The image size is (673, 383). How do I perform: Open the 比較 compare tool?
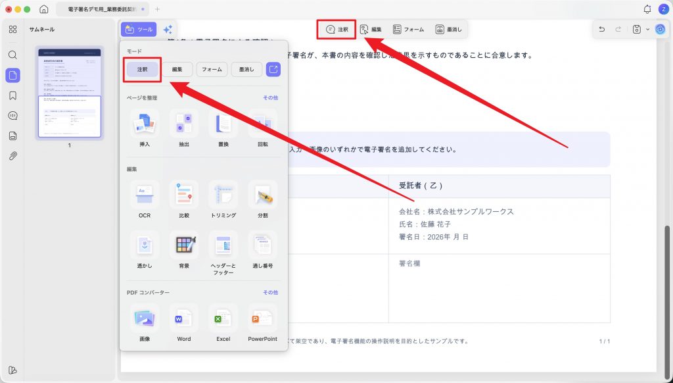[184, 199]
